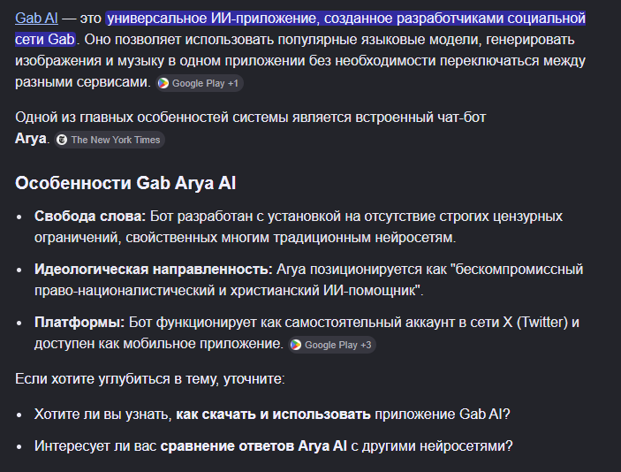
Task: Click the Google Play icon beside +1
Action: click(163, 83)
